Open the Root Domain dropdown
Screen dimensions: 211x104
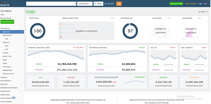pyautogui.click(x=85, y=4)
